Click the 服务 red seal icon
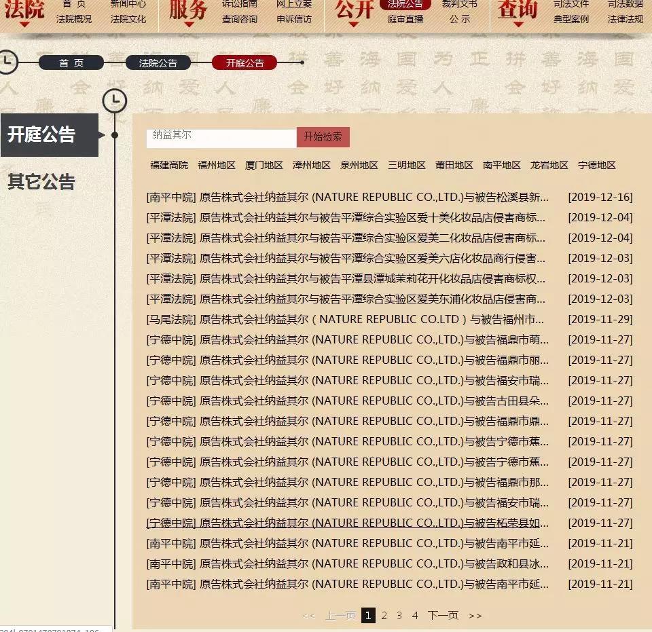The image size is (652, 632). [x=187, y=10]
